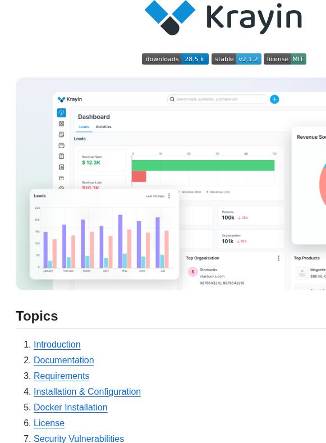Open Installation & Configuration link
The height and width of the screenshot is (443, 326).
coord(87,391)
